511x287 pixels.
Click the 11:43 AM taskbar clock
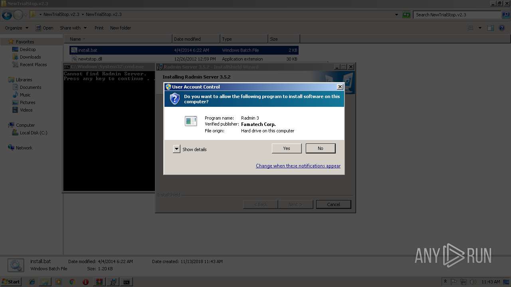pos(491,282)
